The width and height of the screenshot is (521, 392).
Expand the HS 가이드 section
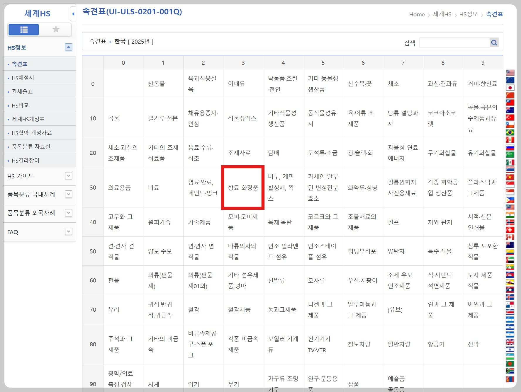pyautogui.click(x=68, y=176)
